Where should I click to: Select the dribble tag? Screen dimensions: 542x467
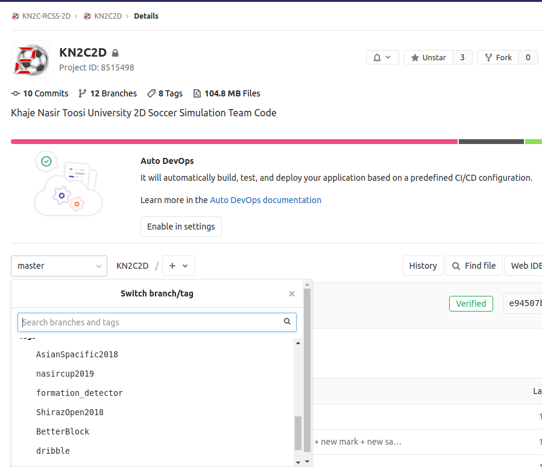(53, 451)
